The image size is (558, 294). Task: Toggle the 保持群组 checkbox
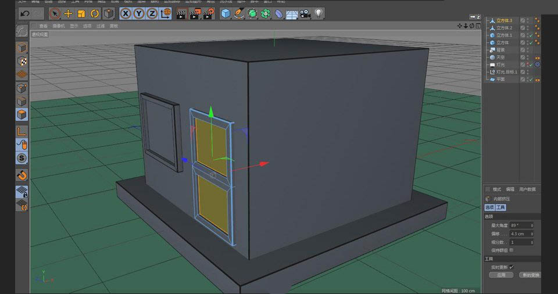[512, 250]
